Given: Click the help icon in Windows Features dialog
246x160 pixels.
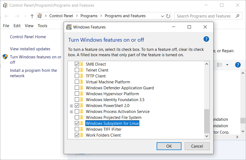Looking at the screenshot, I should coord(206,39).
